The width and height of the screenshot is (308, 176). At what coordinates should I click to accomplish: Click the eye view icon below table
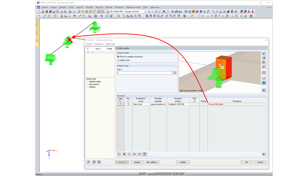coord(263,154)
